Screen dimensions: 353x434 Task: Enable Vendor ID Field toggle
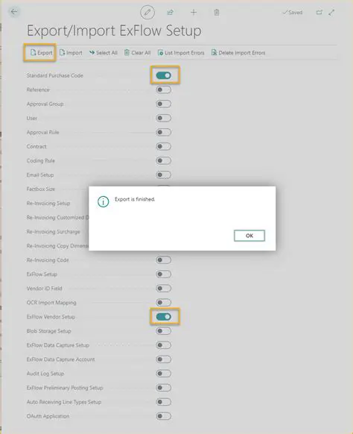point(163,288)
